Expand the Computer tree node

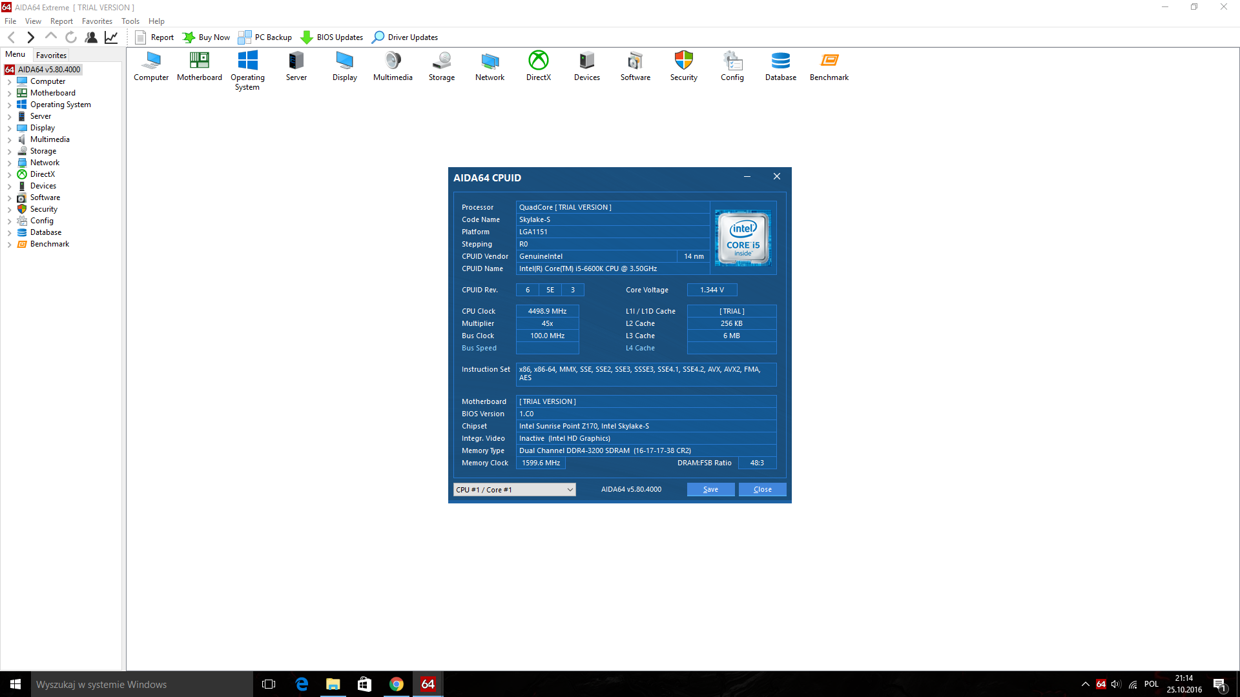pos(9,82)
